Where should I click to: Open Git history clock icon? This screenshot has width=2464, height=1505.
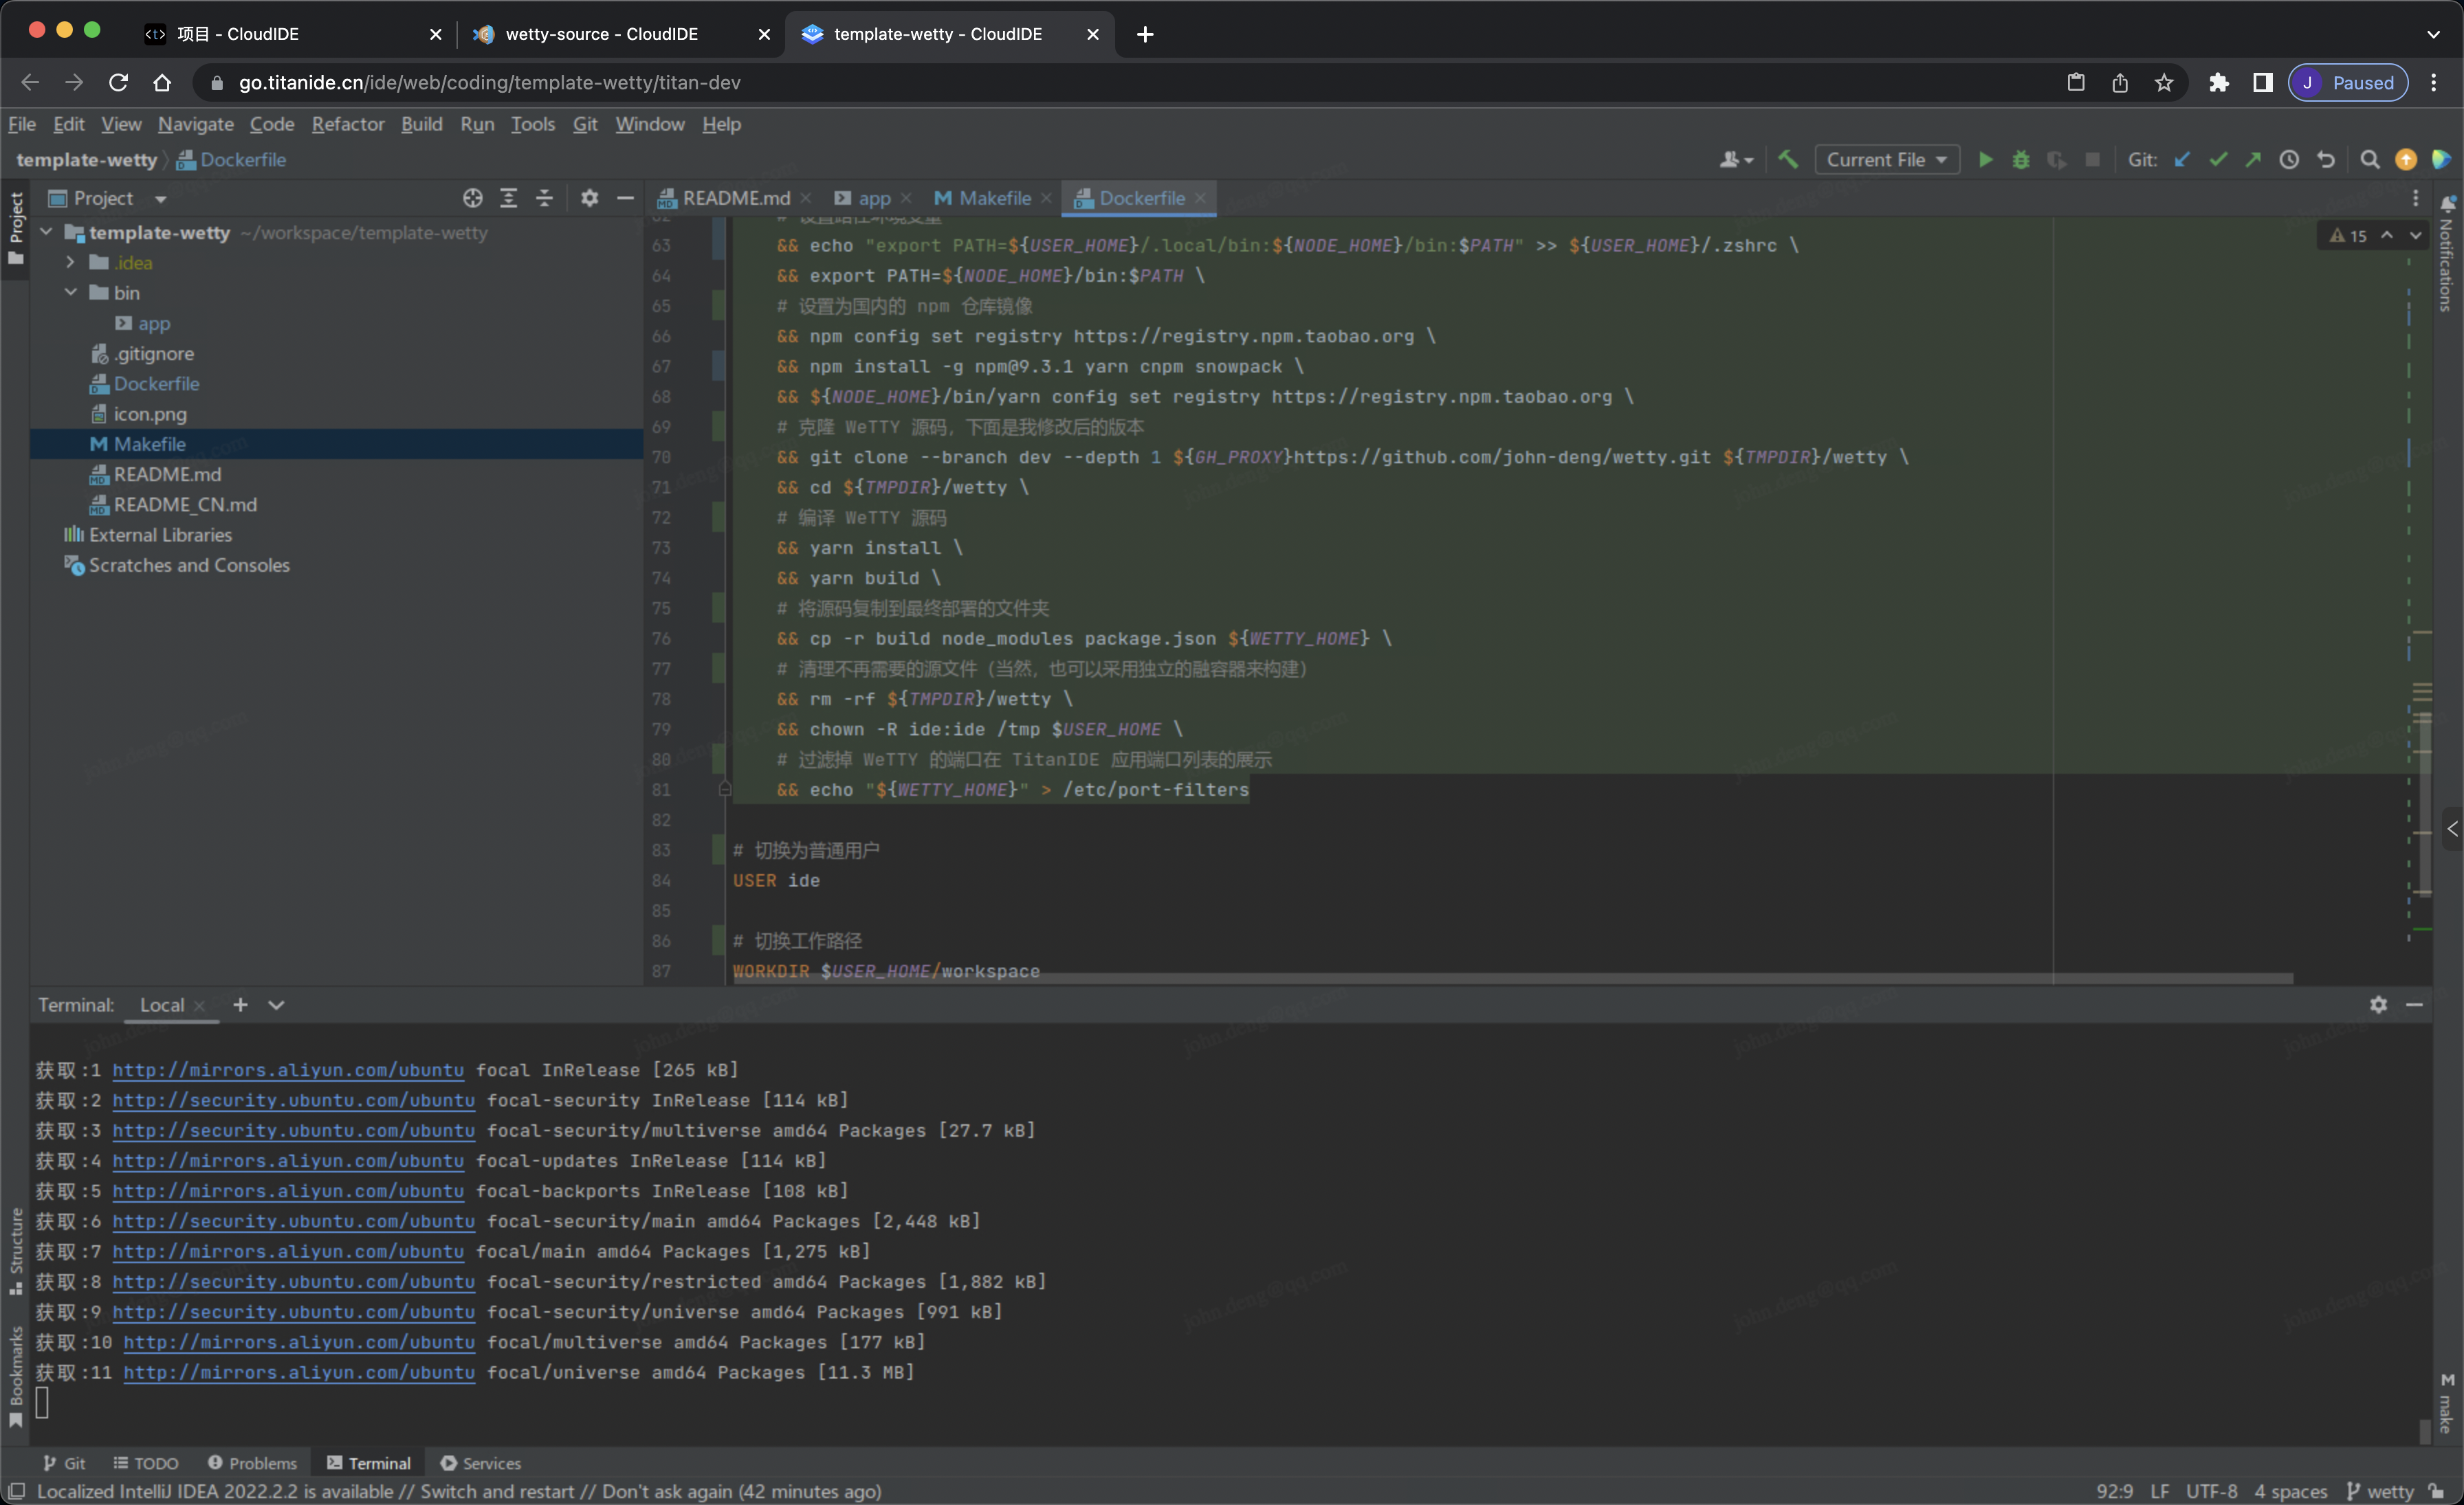tap(2289, 160)
